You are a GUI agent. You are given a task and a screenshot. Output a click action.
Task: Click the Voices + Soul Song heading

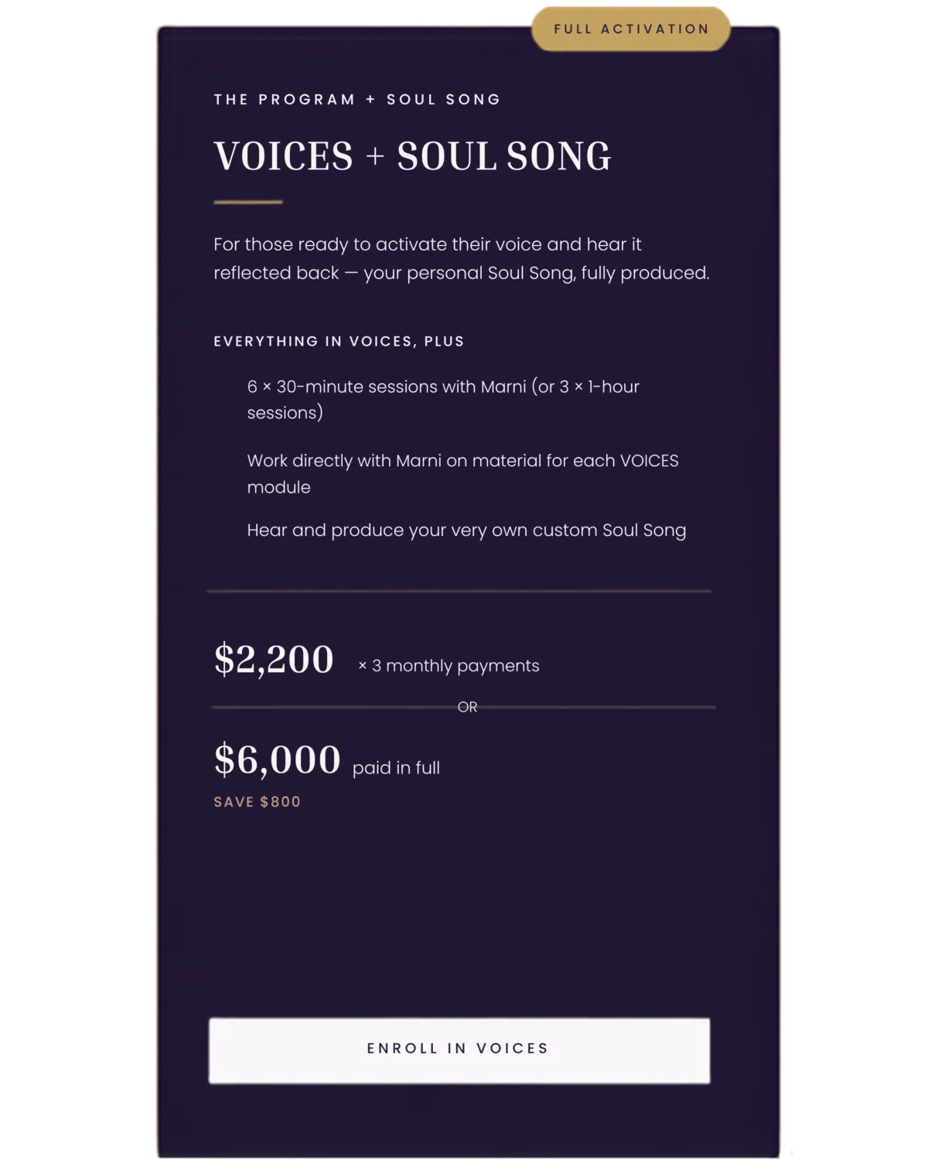(x=412, y=156)
